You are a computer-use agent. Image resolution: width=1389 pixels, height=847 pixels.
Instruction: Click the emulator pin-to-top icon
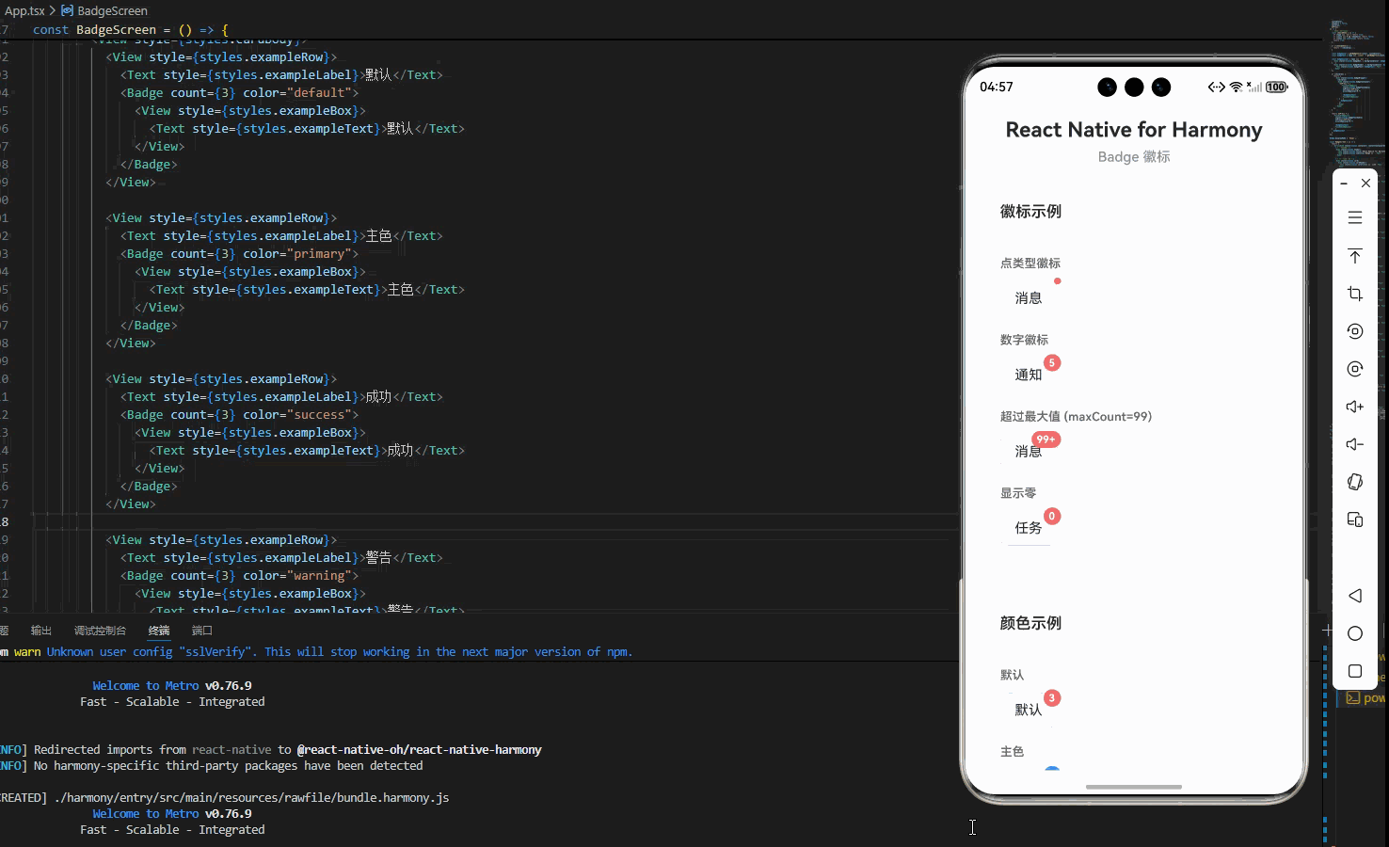[x=1355, y=256]
